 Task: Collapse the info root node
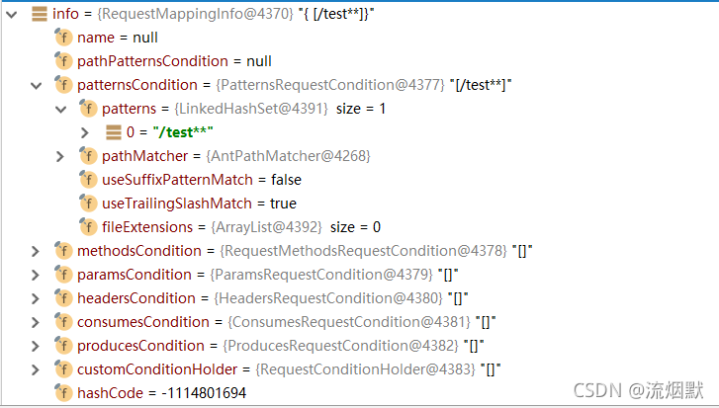click(x=11, y=14)
